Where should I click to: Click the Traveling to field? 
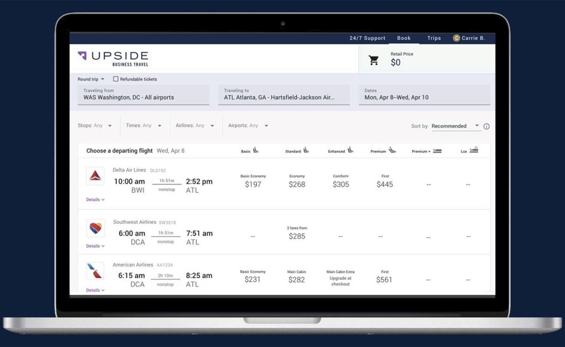[x=284, y=95]
